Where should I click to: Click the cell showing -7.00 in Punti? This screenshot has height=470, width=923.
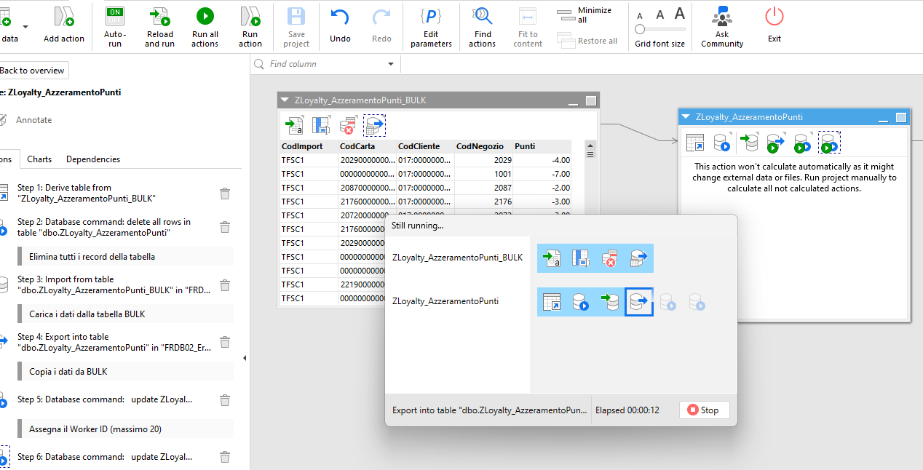click(x=542, y=174)
